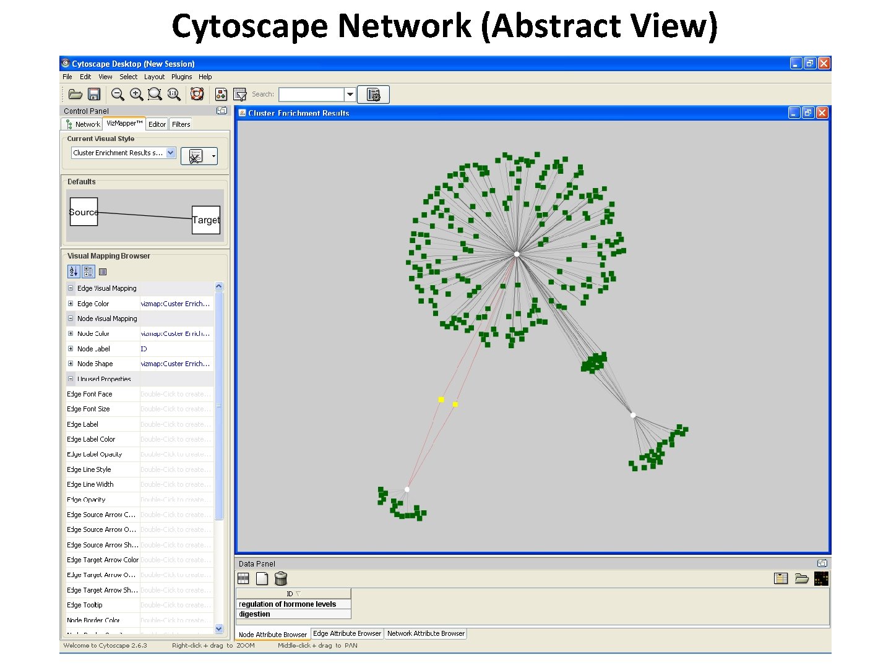Screen dimensions: 891x668
Task: Float the Control Panel using its corner icon
Action: tap(222, 111)
